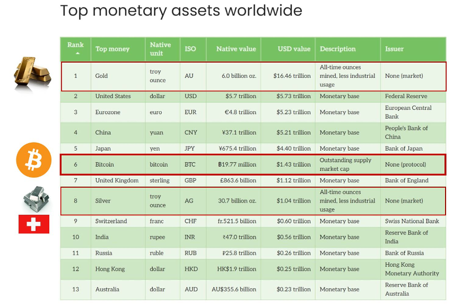Select the '$0.23 trillion' cell
This screenshot has height=307, width=453.
288,290
